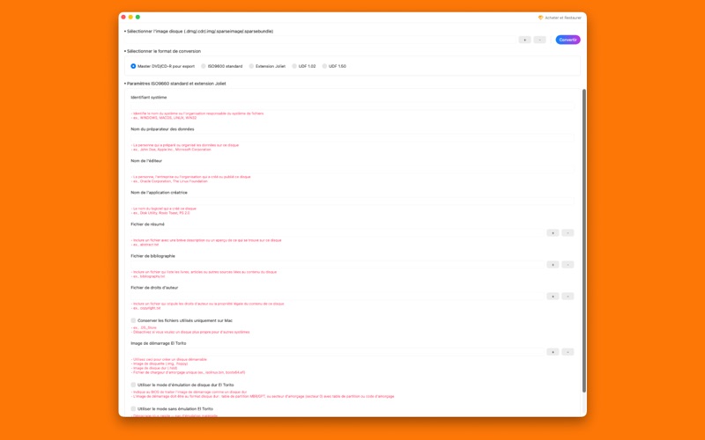
Task: Remove the El Torito boot image
Action: [x=568, y=351]
